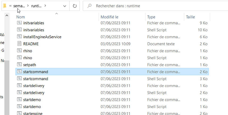Viewport: 228px width, 115px height.
Task: Select the 'sema...' breadcrumb segment
Action: [x=19, y=6]
